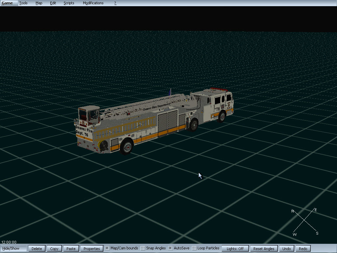The image size is (337, 253).
Task: Click the 12:00:00 time display
Action: pos(9,242)
